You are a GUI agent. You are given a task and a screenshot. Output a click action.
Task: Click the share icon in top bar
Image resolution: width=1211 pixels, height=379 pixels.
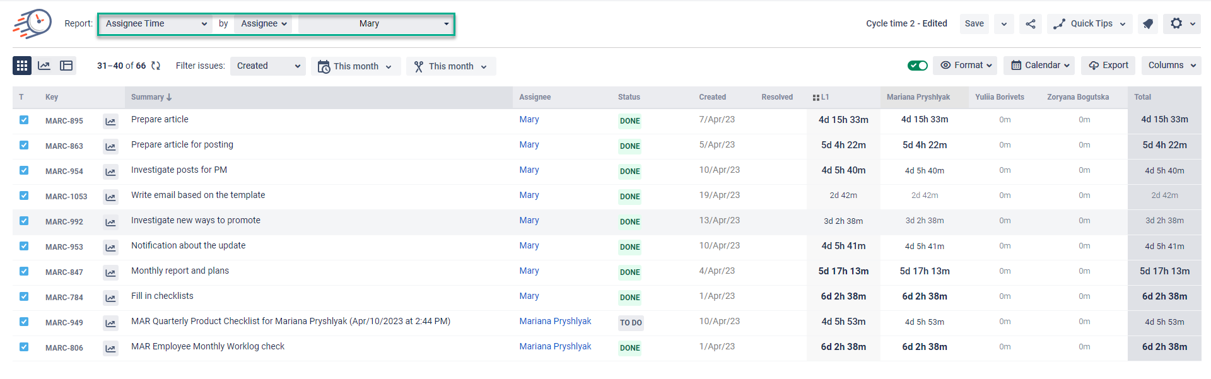pos(1031,24)
